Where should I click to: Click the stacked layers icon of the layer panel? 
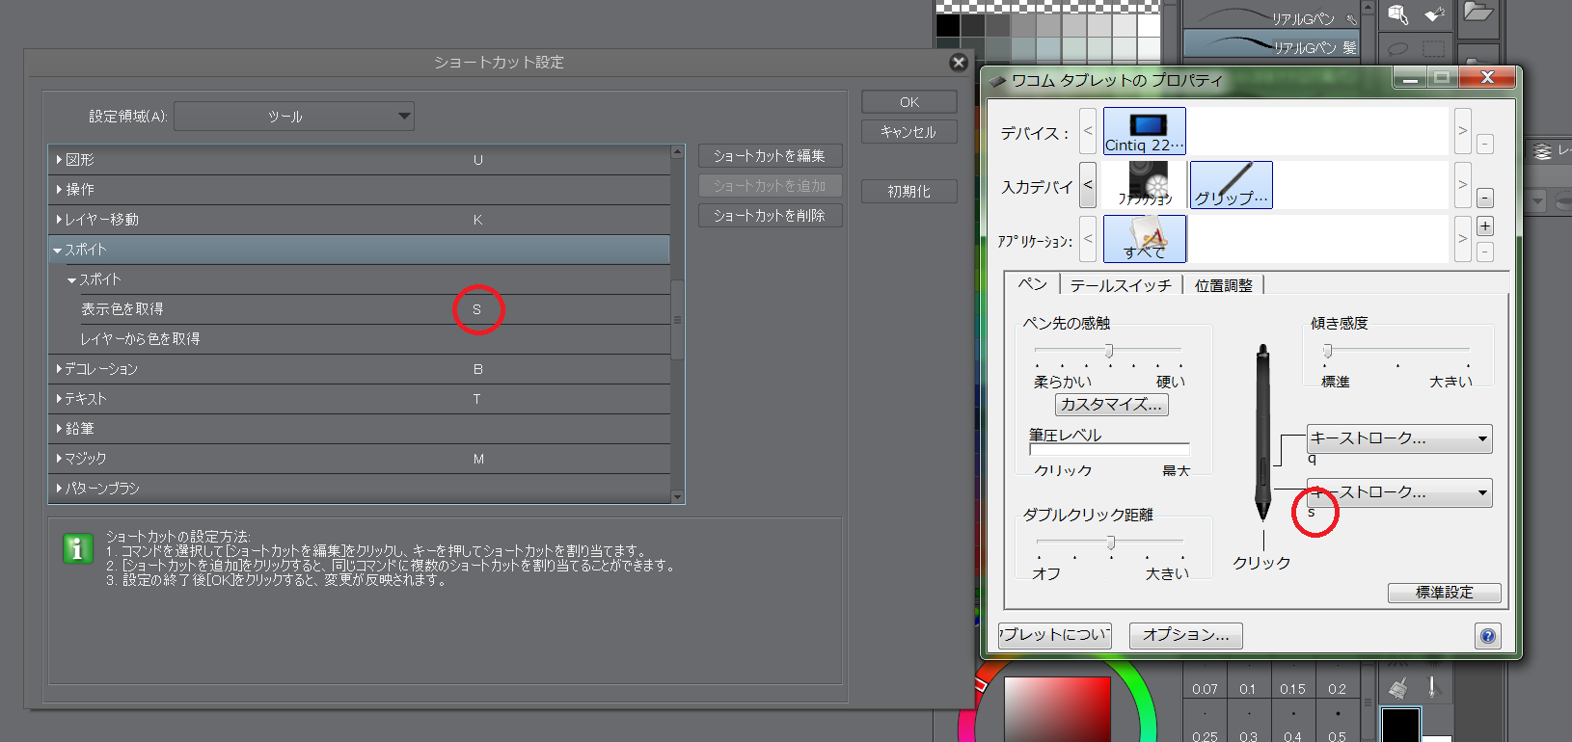tap(1543, 151)
